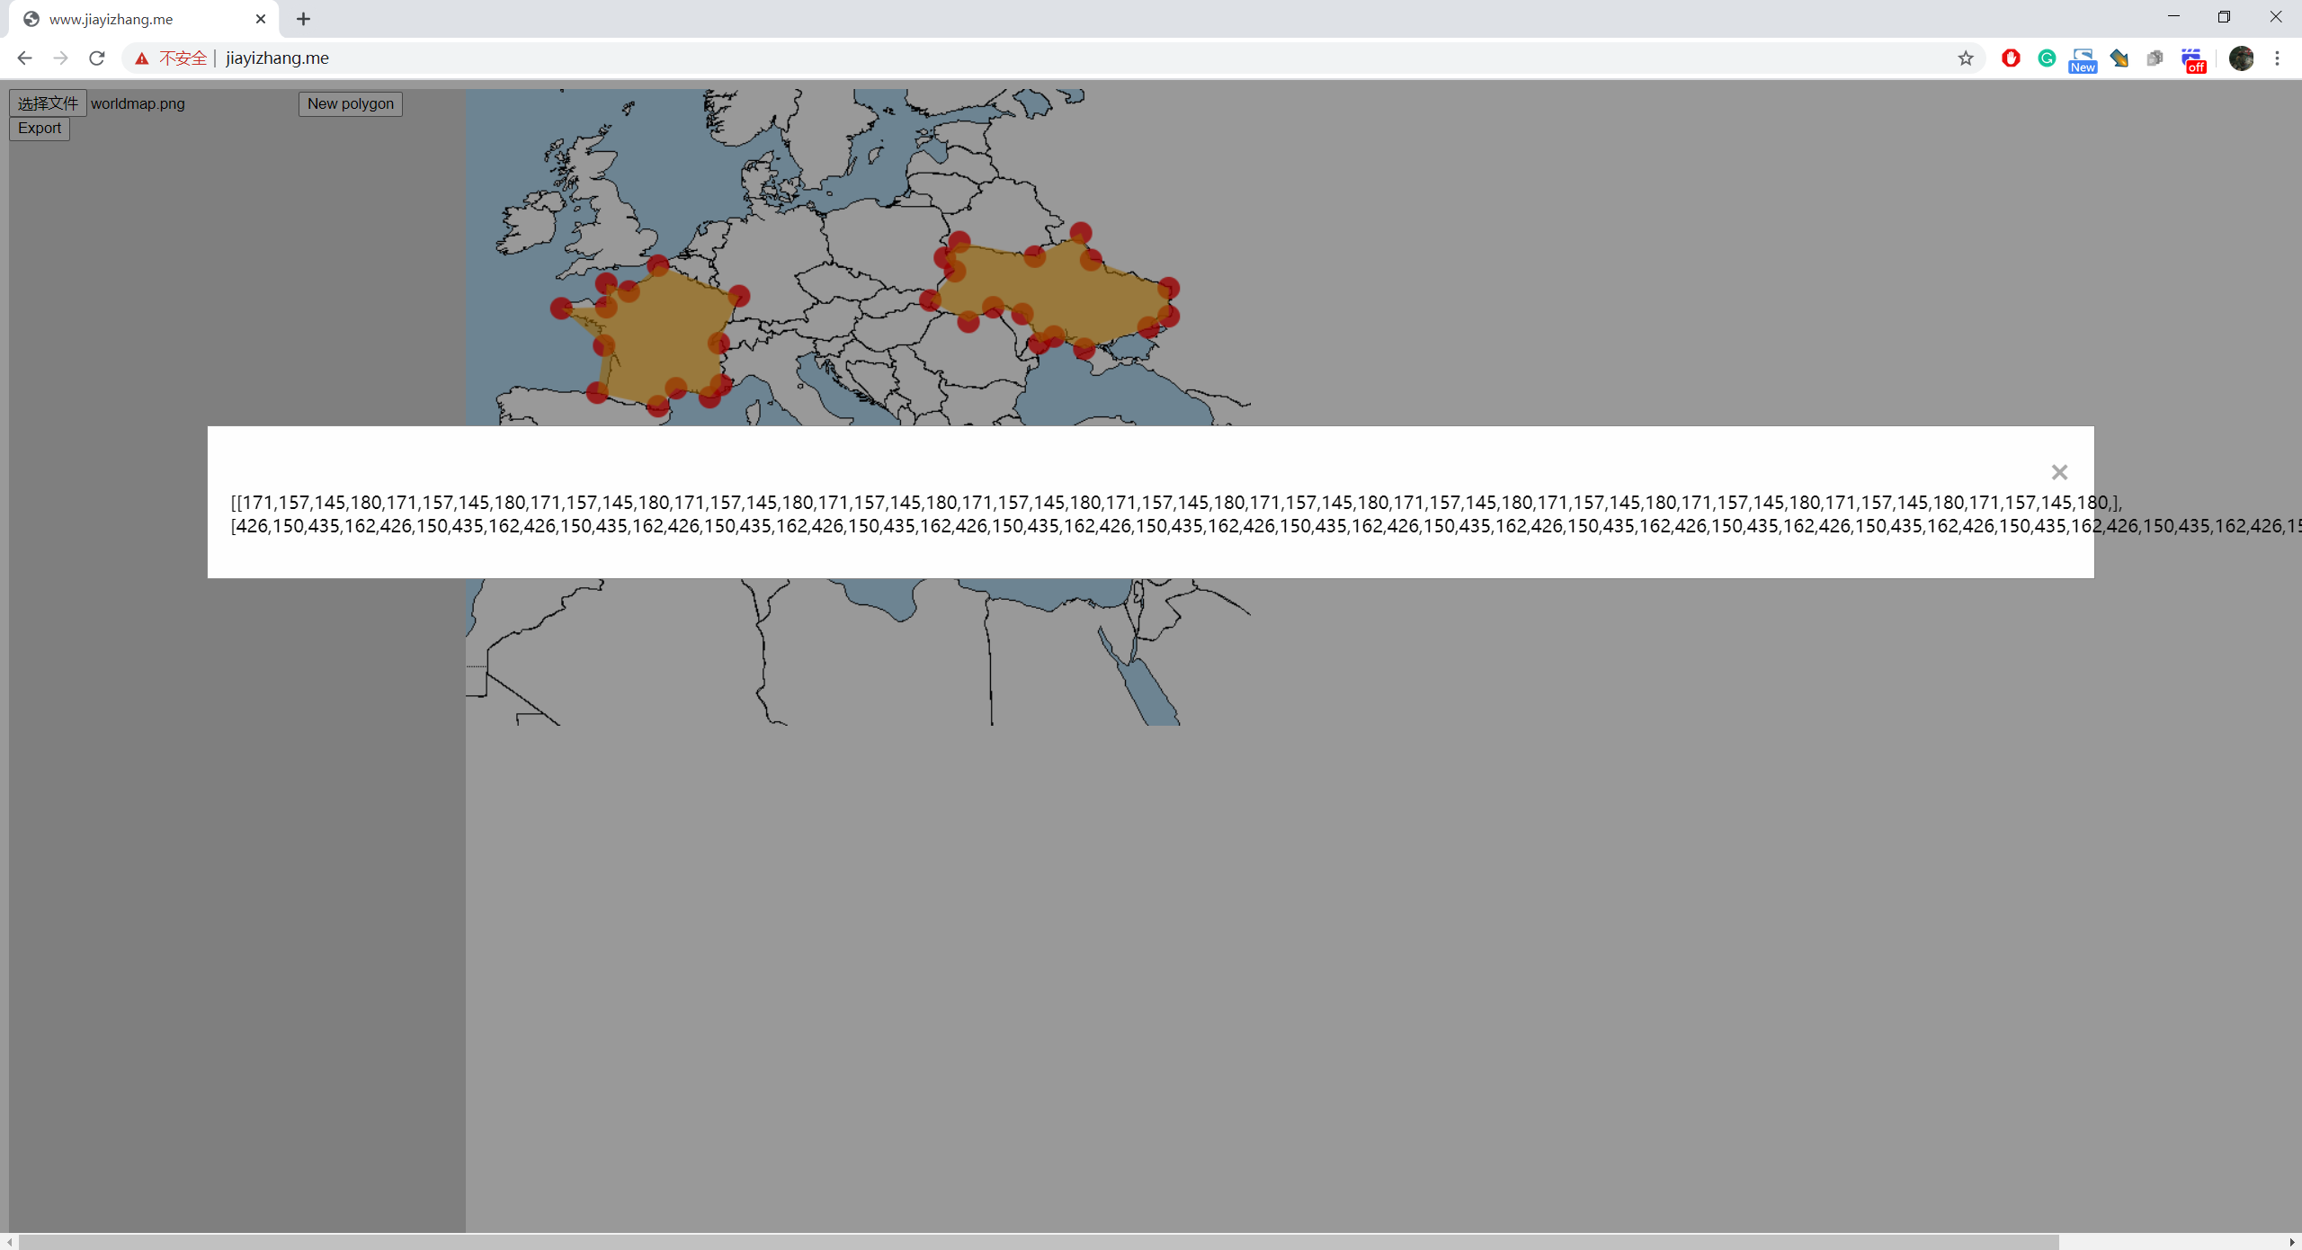Open the Grammarly extension icon
The image size is (2302, 1250).
click(2047, 58)
